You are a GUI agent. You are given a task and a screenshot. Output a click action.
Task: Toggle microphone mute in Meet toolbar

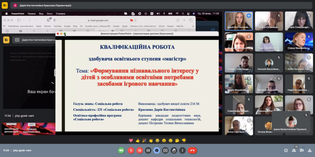pyautogui.click(x=131, y=151)
